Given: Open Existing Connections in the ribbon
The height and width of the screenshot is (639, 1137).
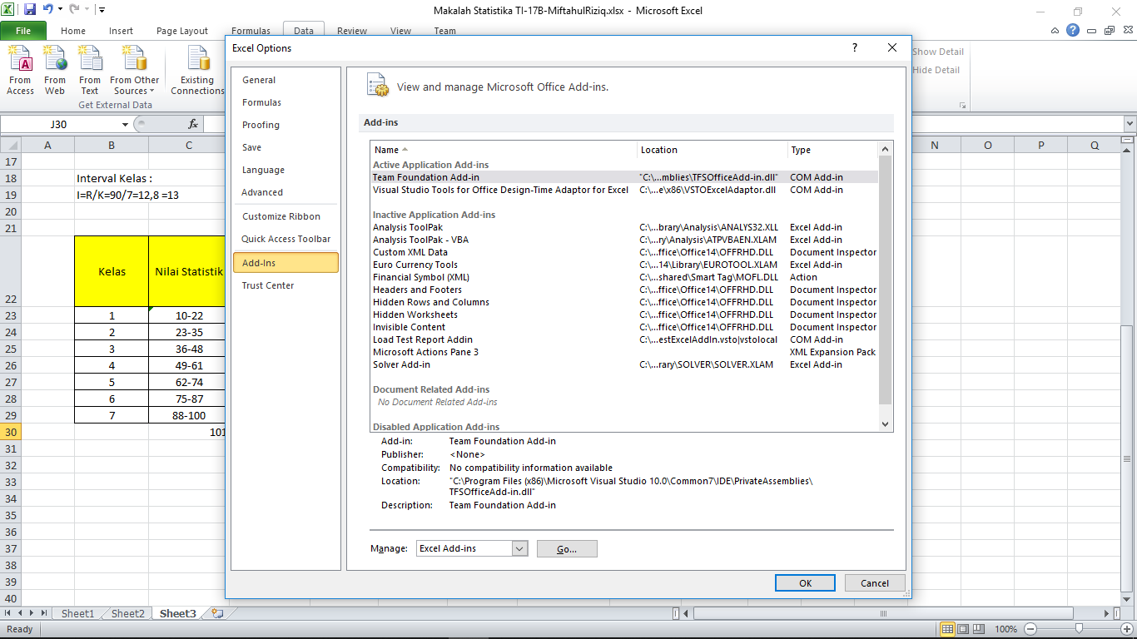Looking at the screenshot, I should tap(198, 72).
